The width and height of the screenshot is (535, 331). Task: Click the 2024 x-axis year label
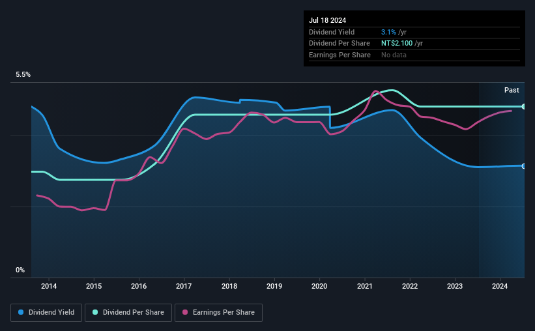tap(500, 286)
